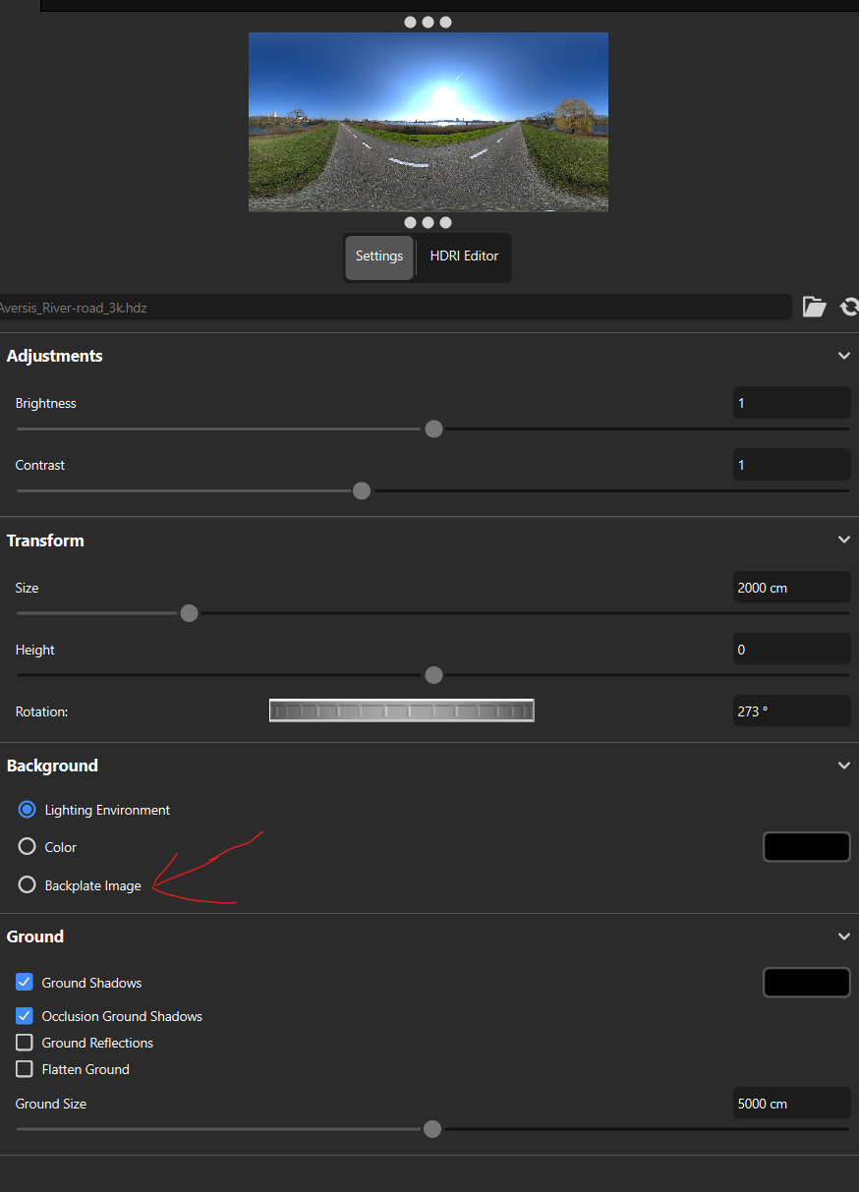Image resolution: width=859 pixels, height=1192 pixels.
Task: Click the HDRI file path field
Action: (x=395, y=308)
